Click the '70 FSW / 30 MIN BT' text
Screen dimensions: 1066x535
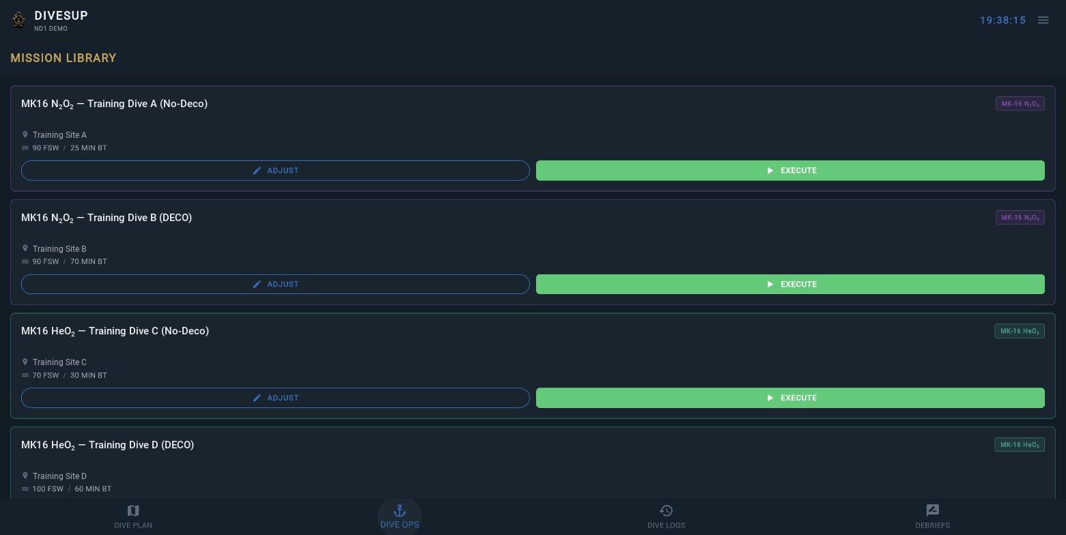coord(70,375)
